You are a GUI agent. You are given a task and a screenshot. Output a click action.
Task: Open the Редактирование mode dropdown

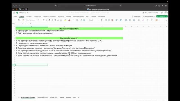click(x=148, y=16)
